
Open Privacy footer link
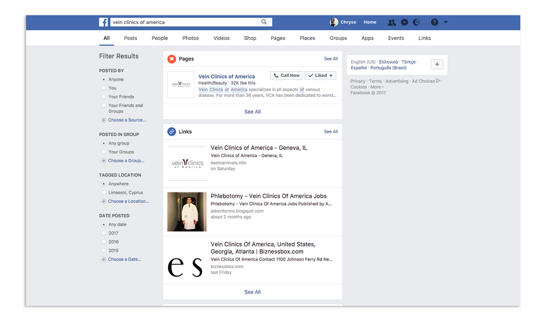click(358, 81)
